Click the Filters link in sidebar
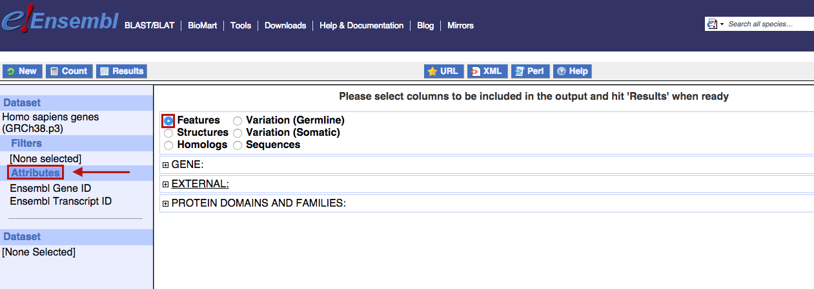The image size is (814, 289). click(26, 144)
